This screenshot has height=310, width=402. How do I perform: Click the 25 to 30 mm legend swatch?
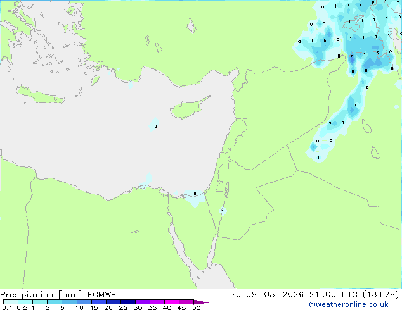coord(127,302)
